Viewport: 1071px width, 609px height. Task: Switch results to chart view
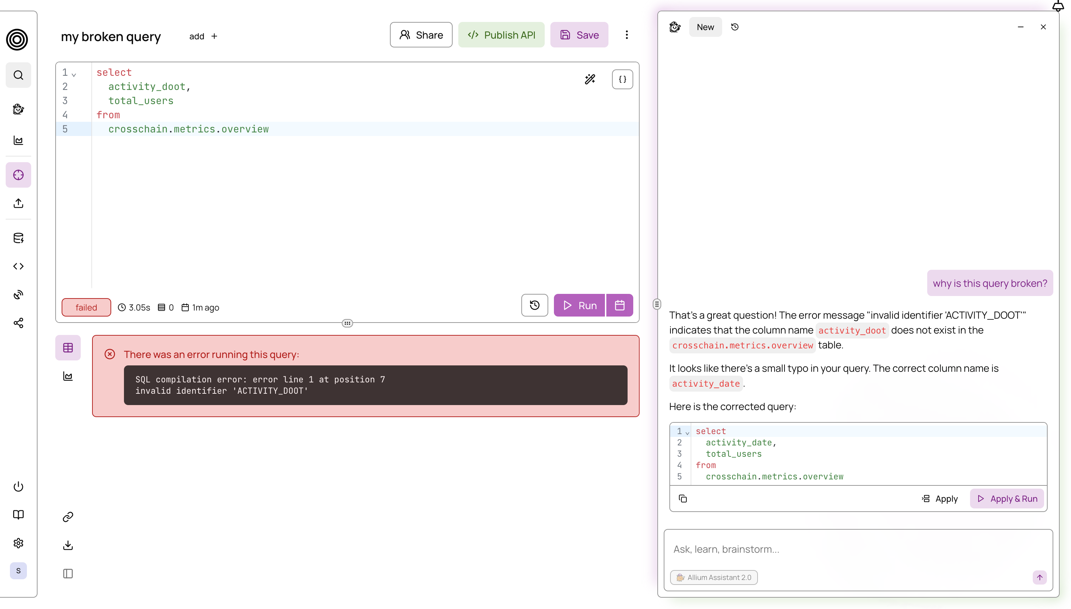pyautogui.click(x=68, y=376)
